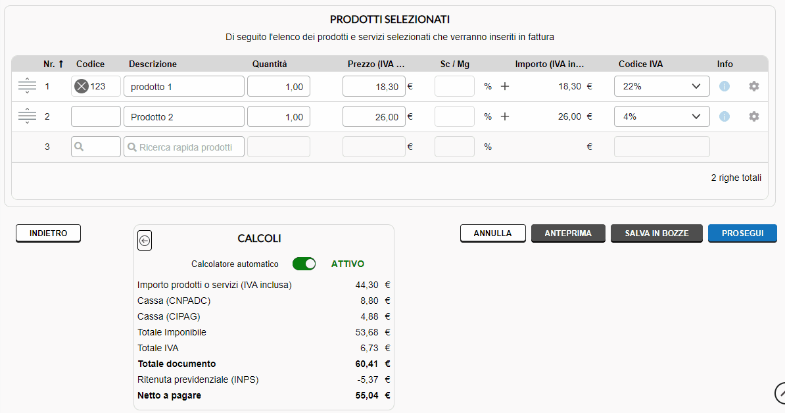Open the info icon for prodotto 1
Screen dimensions: 785x413
coord(724,86)
